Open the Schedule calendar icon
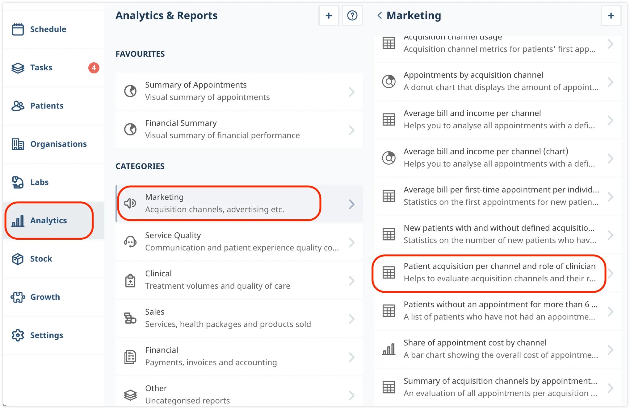630x409 pixels. click(17, 29)
